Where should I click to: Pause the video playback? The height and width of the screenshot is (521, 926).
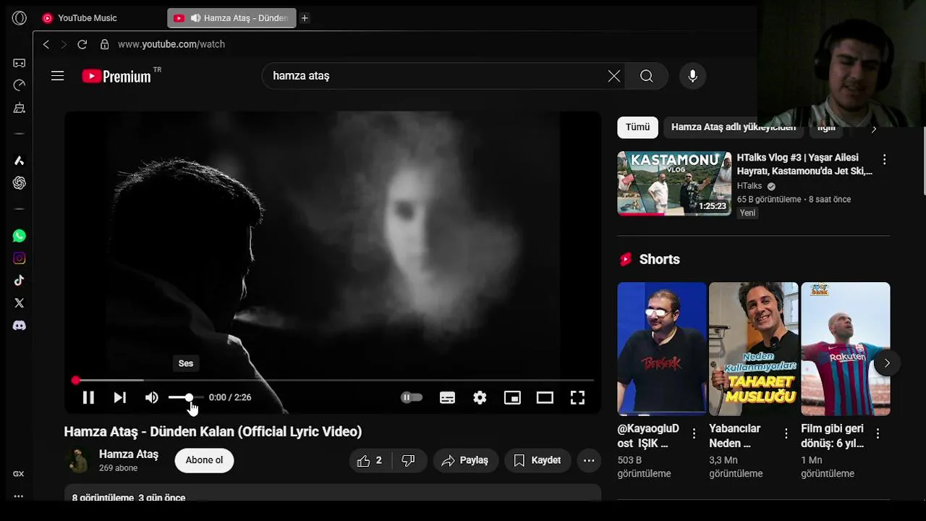[88, 397]
